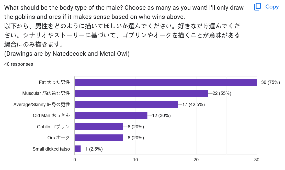The height and width of the screenshot is (170, 285).
Task: Click the 30 (75%) value label
Action: click(270, 82)
